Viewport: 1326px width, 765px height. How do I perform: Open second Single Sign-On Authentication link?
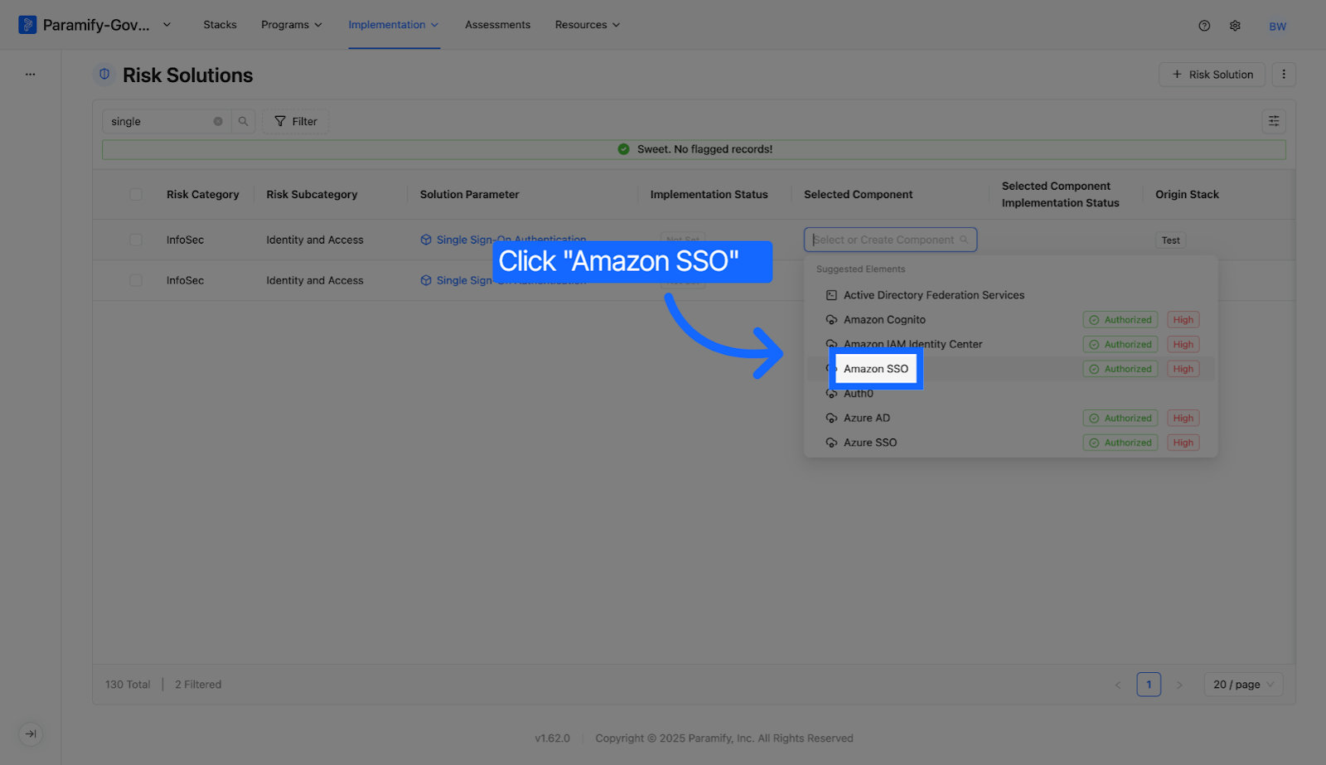coord(511,280)
